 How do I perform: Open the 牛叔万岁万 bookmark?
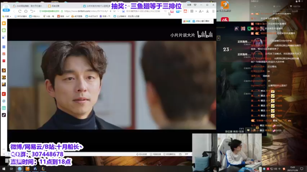click(92, 16)
